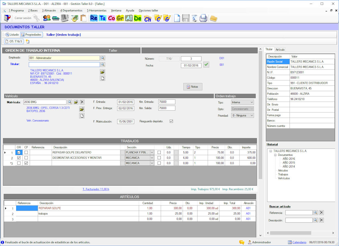This screenshot has height=246, width=339.
Task: Print using the printer toolbar icon
Action: pyautogui.click(x=203, y=18)
